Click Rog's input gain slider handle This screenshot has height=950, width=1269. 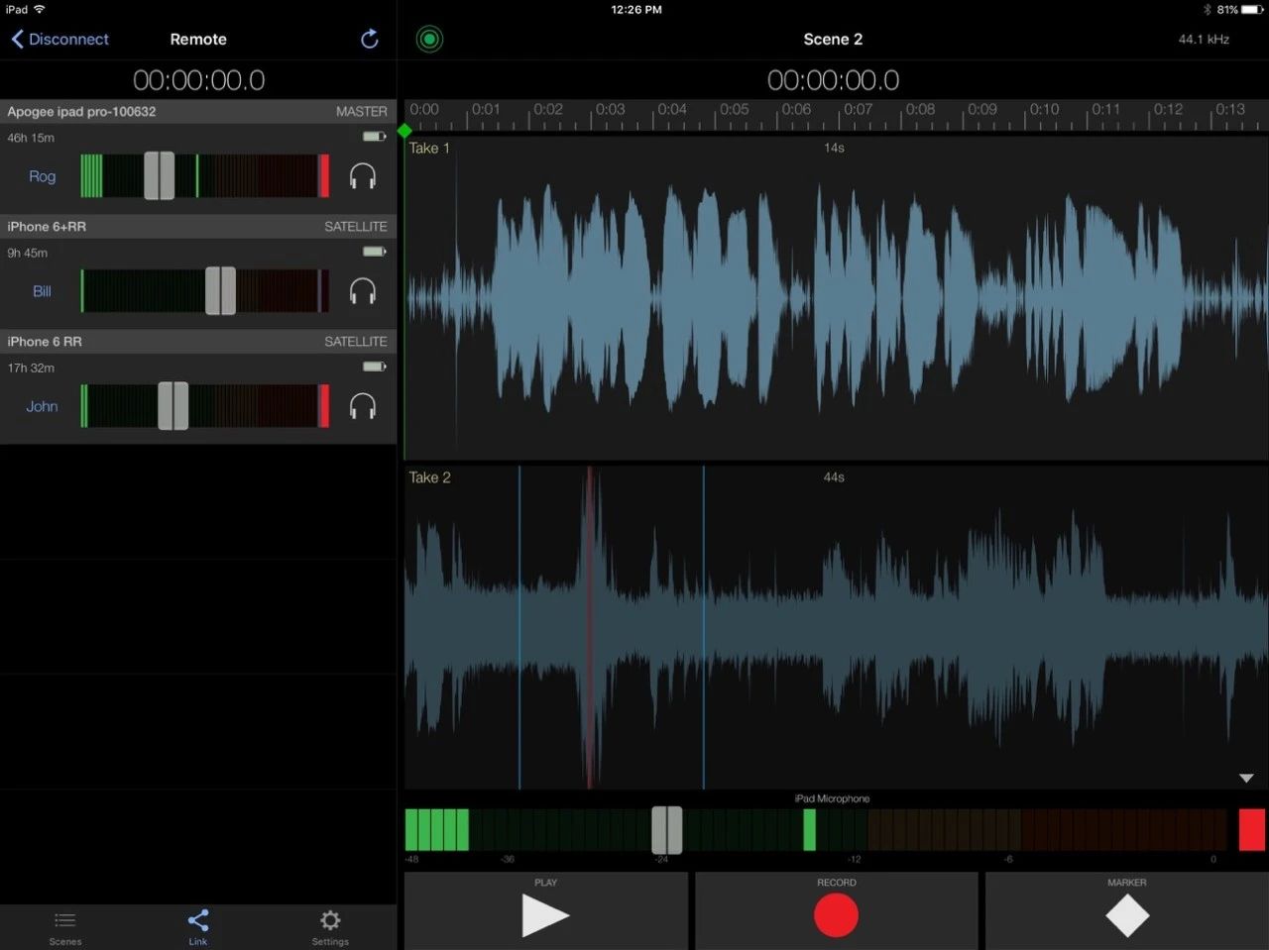(x=159, y=176)
